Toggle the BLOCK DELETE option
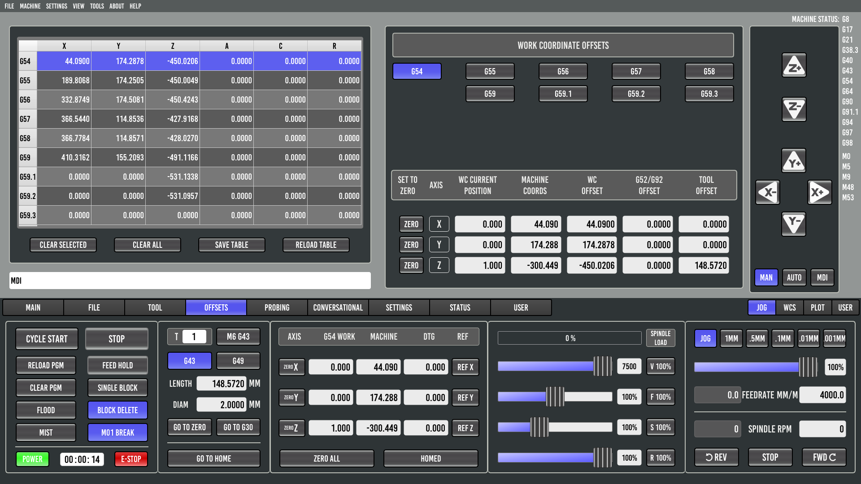Screen dimensions: 861x484 click(x=117, y=410)
